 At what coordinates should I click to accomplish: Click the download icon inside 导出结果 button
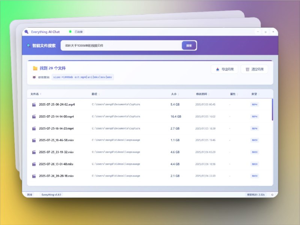[218, 69]
